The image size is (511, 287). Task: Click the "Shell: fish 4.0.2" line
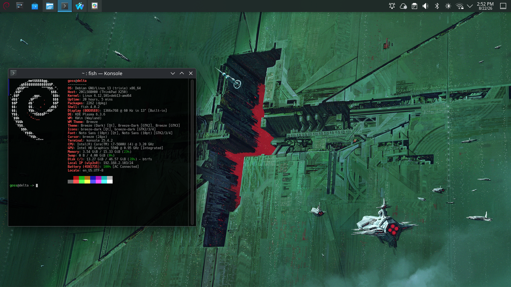[84, 107]
